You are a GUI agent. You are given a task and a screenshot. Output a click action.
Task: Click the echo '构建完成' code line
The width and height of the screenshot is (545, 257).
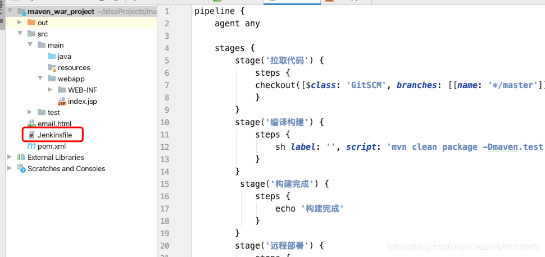(x=309, y=209)
